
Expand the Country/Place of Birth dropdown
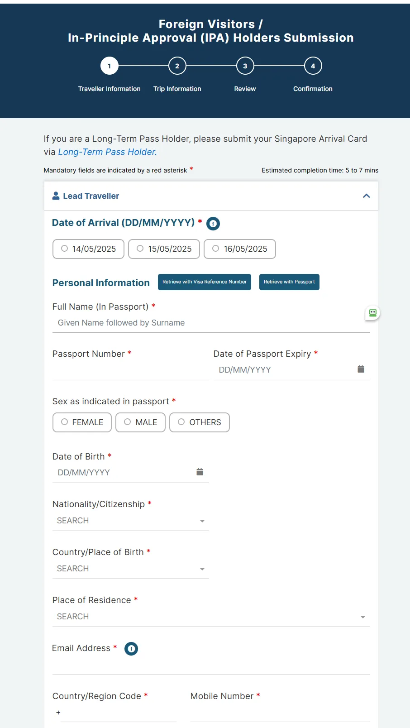pos(130,569)
